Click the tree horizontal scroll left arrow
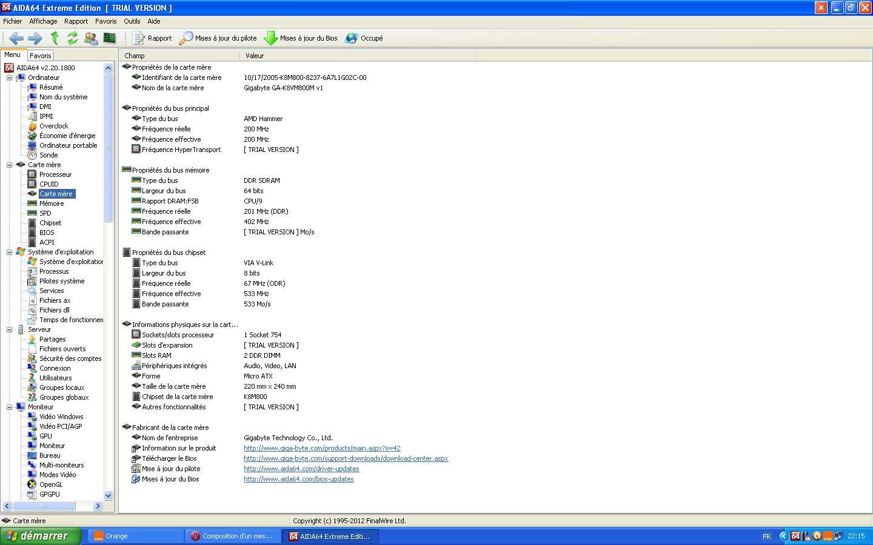This screenshot has width=873, height=545. [7, 506]
